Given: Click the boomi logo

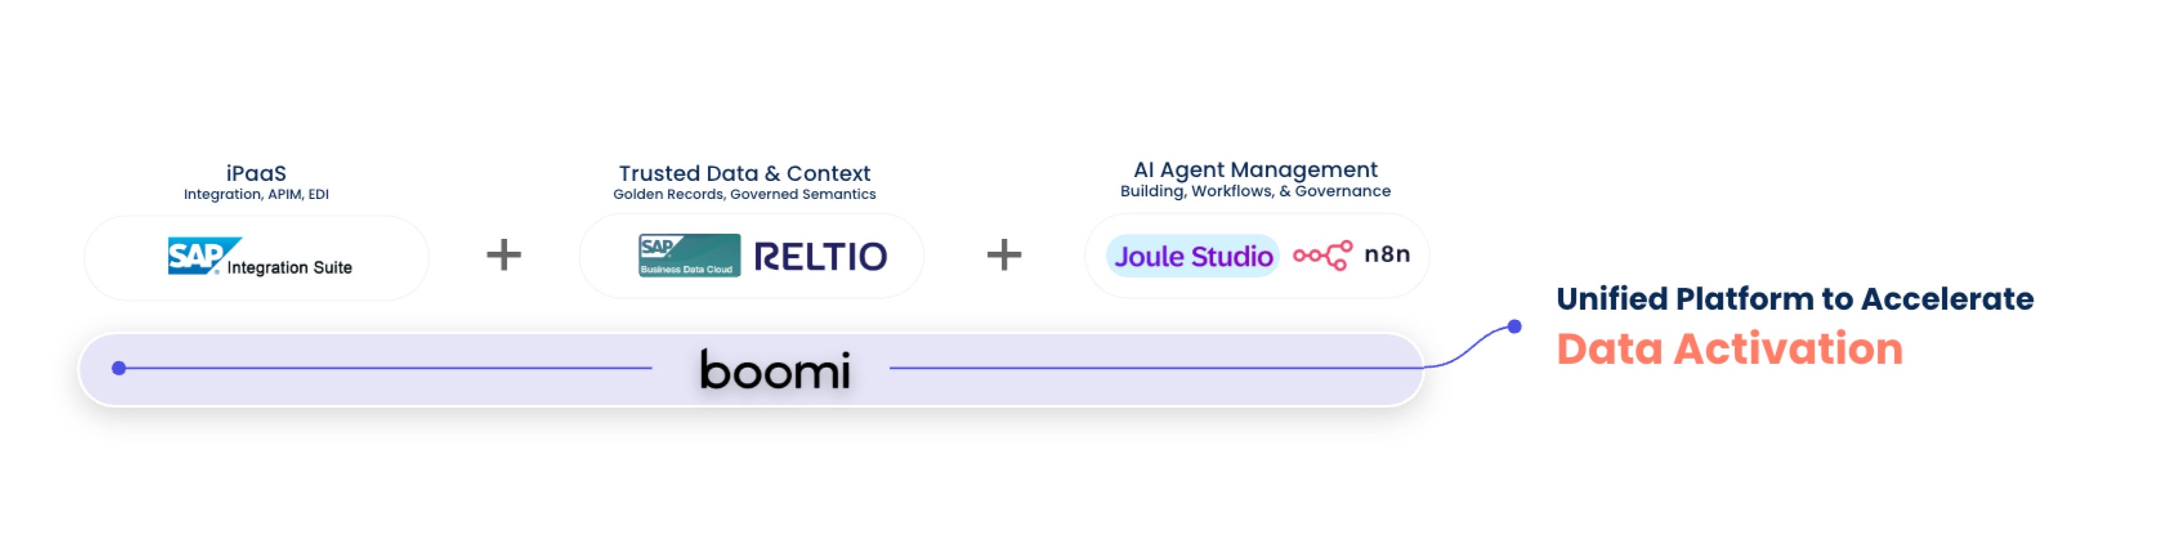Looking at the screenshot, I should point(775,370).
